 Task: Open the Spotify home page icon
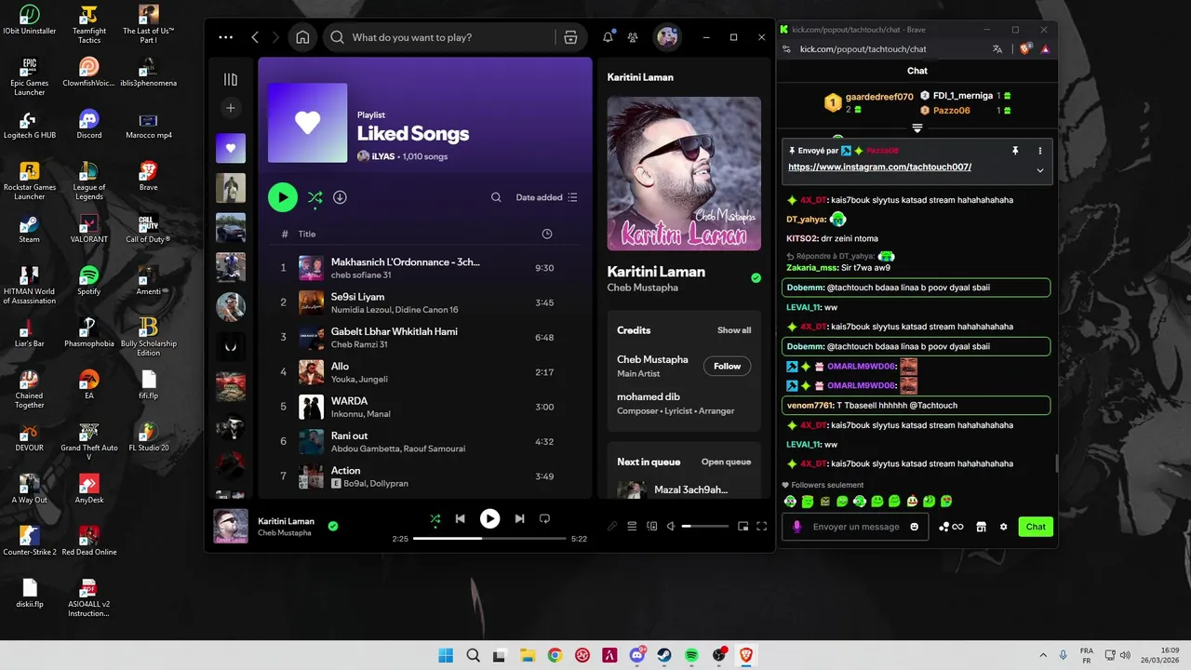[302, 37]
